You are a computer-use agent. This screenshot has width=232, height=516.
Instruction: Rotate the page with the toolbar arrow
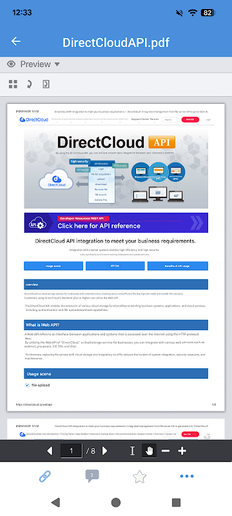(29, 84)
